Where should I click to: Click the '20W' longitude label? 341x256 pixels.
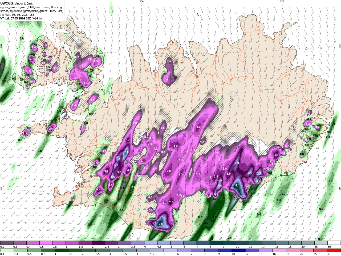pyautogui.click(x=142, y=1)
